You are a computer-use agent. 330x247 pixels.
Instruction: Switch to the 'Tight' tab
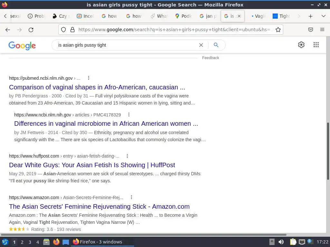pos(281,16)
